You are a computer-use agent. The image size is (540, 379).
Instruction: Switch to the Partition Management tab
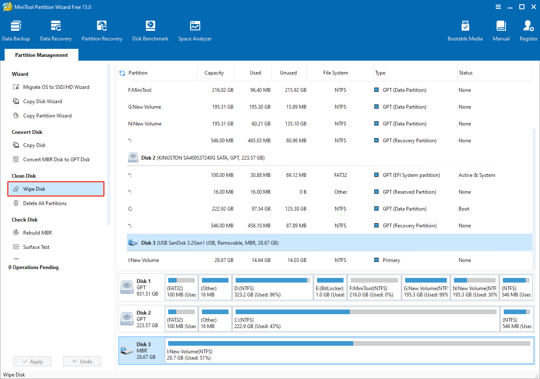point(41,55)
